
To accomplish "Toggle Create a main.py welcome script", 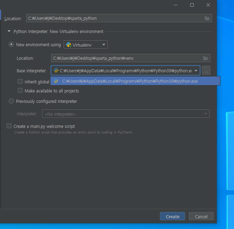I will [9, 126].
